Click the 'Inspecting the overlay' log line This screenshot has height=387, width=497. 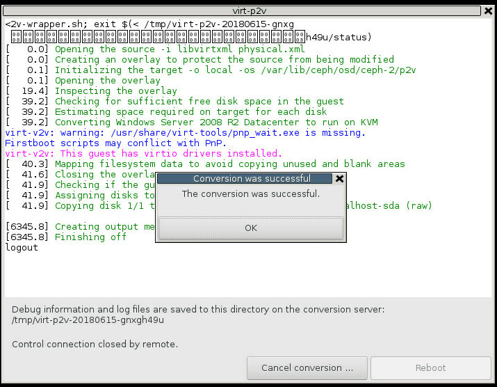click(x=91, y=90)
